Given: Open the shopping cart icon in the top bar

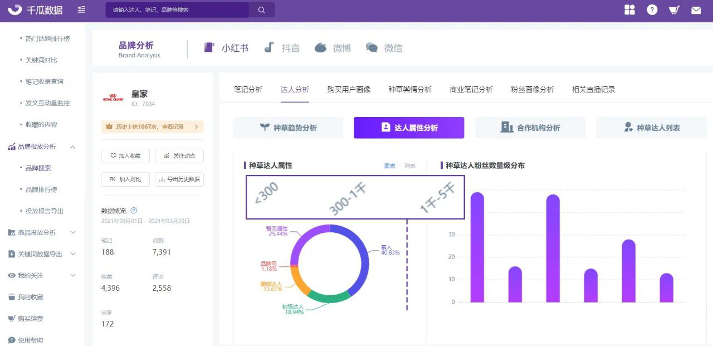Looking at the screenshot, I should (x=674, y=10).
